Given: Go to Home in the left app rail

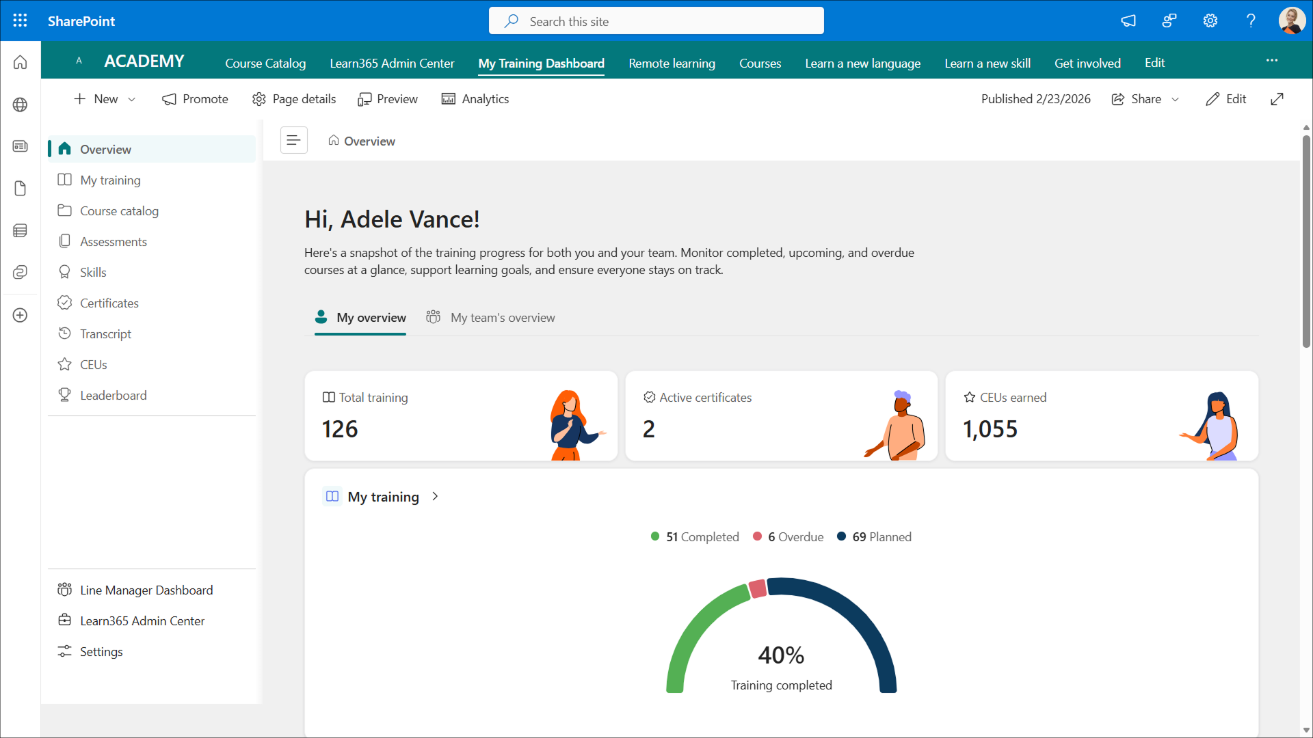Looking at the screenshot, I should tap(21, 63).
